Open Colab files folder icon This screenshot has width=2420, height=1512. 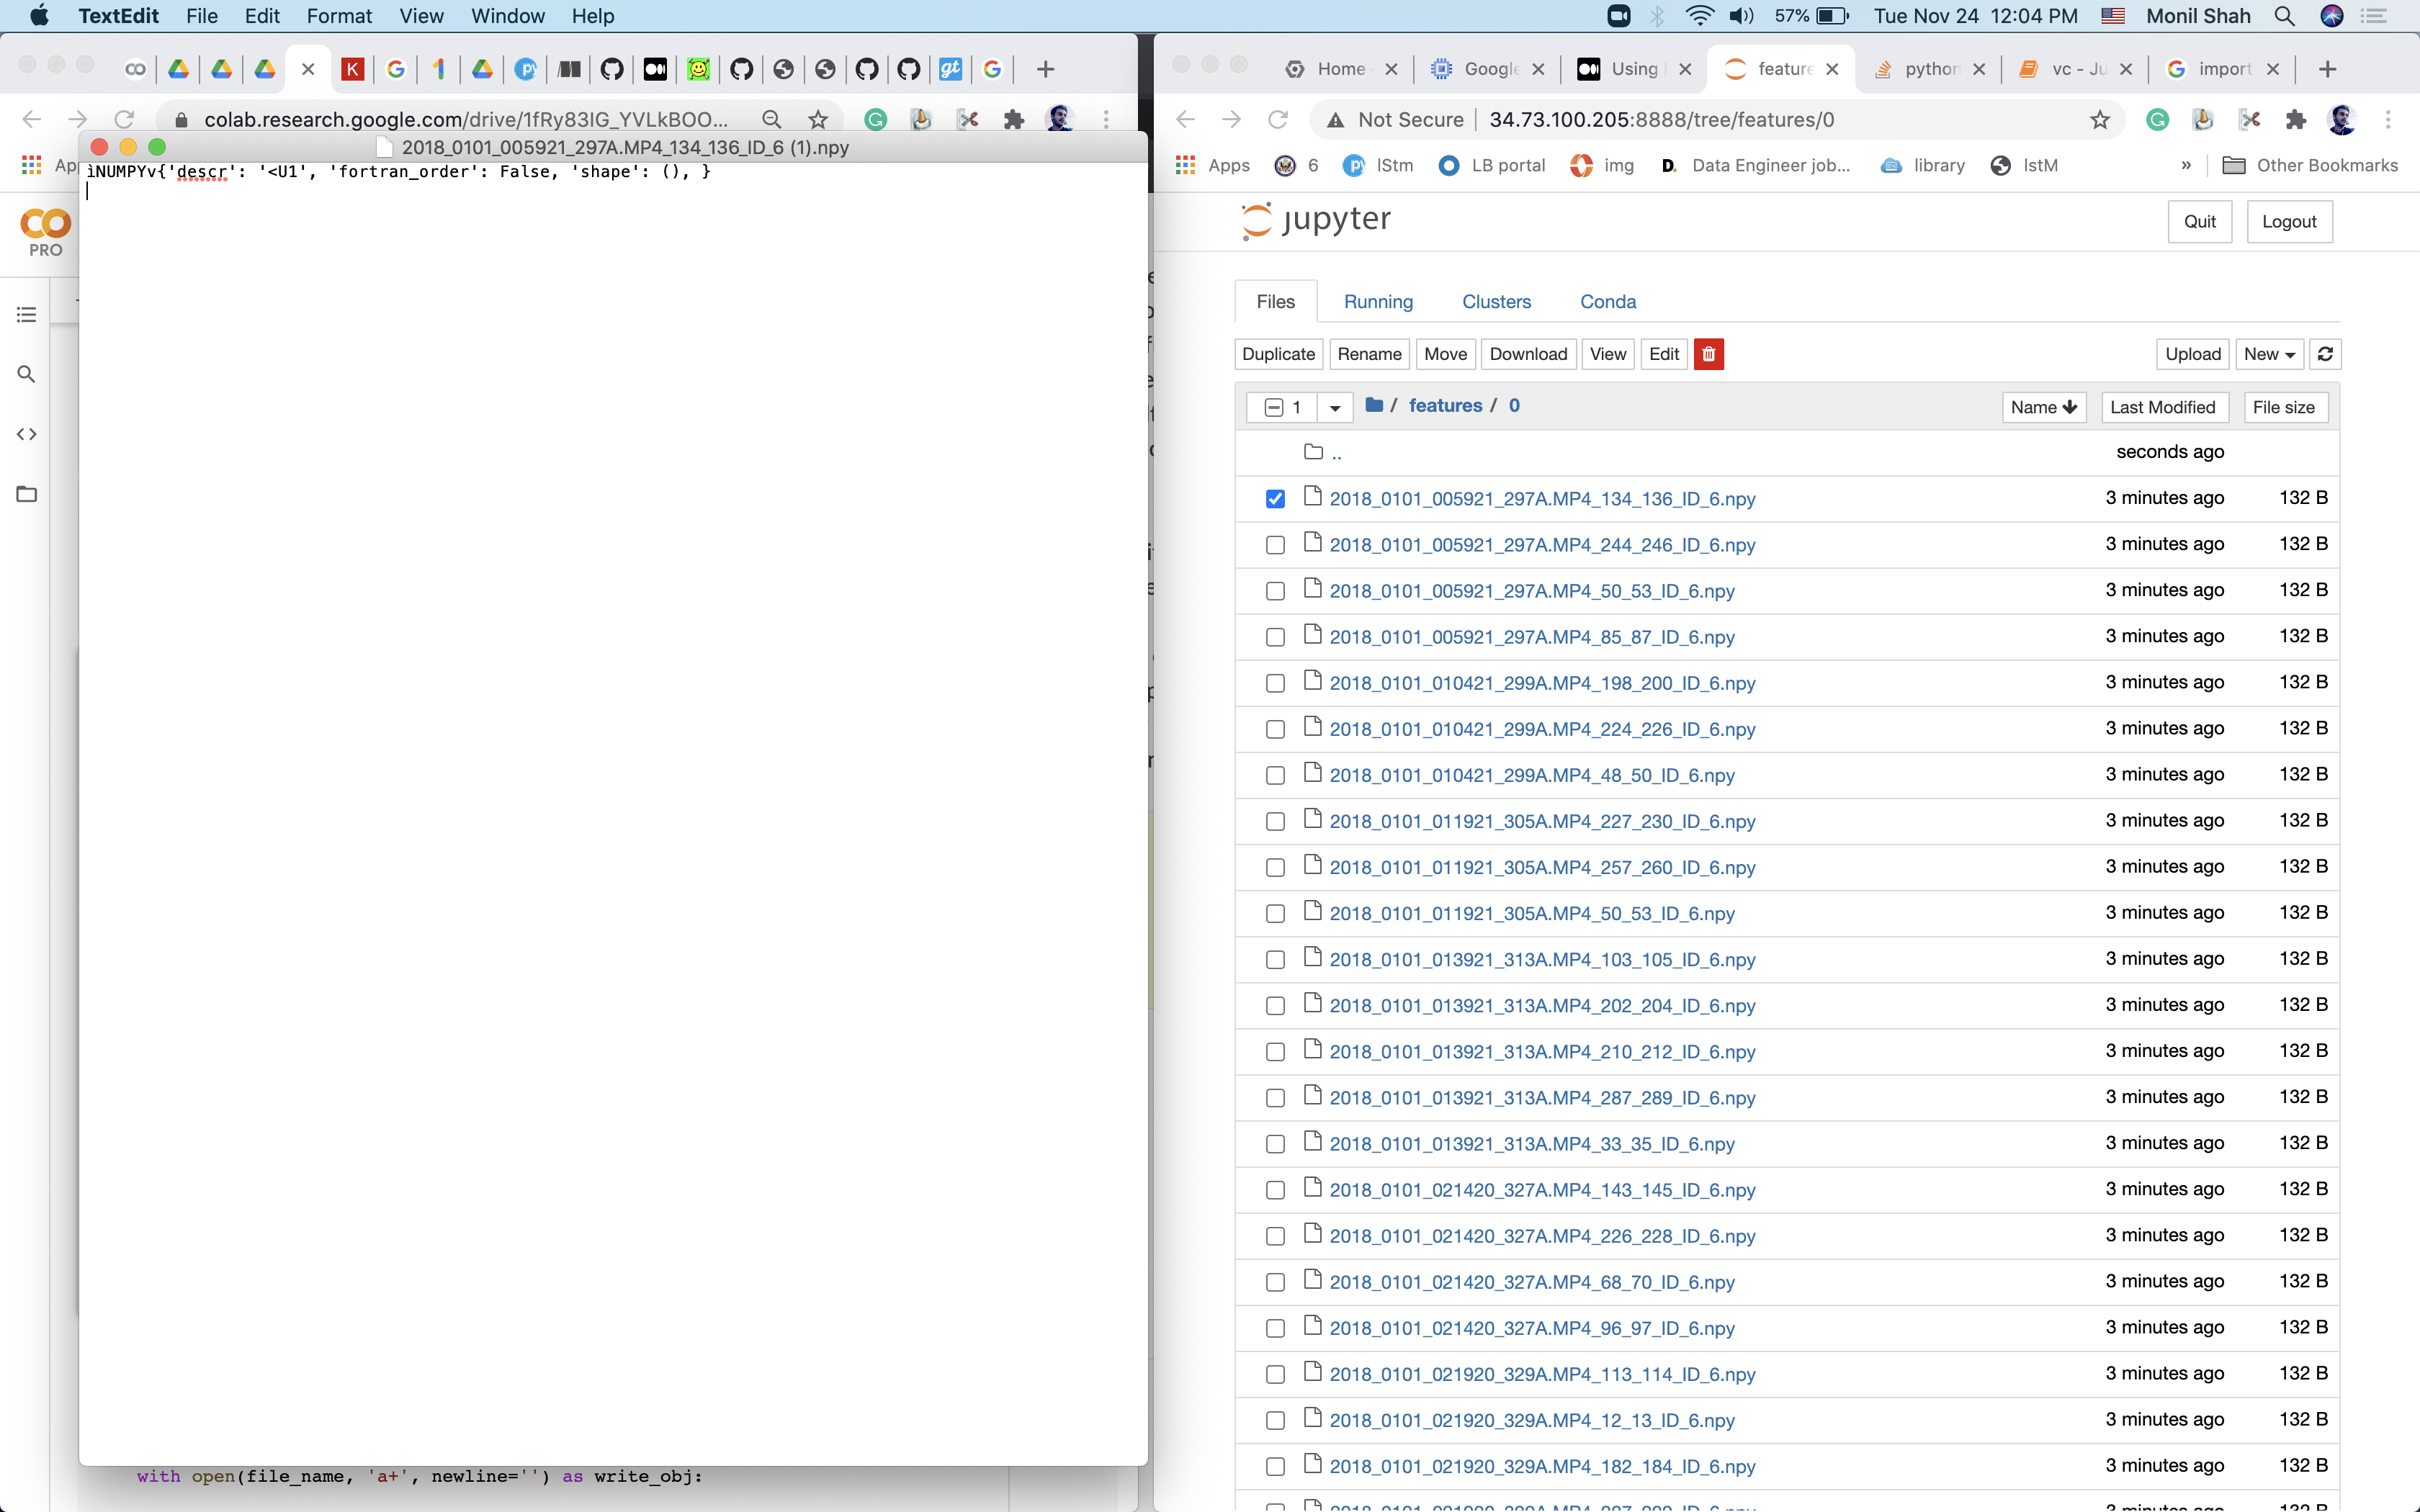pyautogui.click(x=27, y=494)
